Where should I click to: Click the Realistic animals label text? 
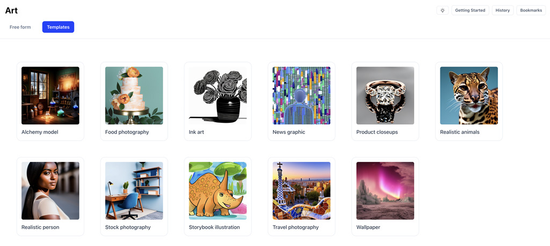460,132
